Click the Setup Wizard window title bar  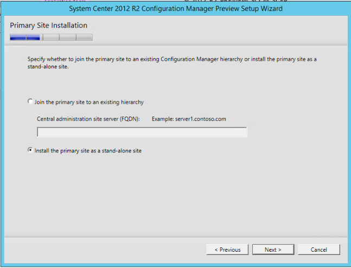coord(175,9)
